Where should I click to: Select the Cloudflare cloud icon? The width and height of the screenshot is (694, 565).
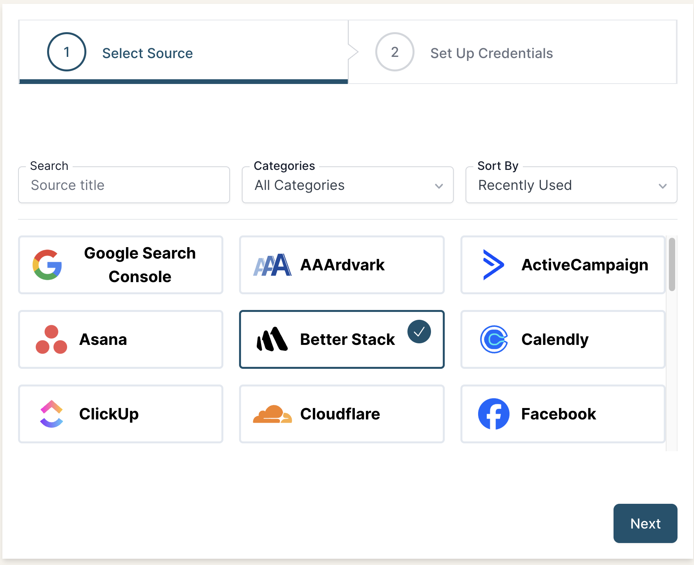[x=273, y=414]
